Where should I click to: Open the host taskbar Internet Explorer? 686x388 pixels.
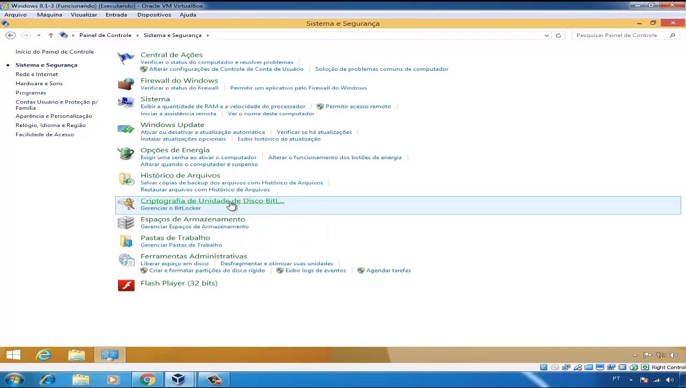47,380
